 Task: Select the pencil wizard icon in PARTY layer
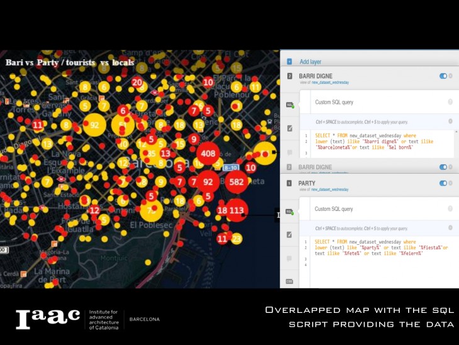(x=289, y=235)
